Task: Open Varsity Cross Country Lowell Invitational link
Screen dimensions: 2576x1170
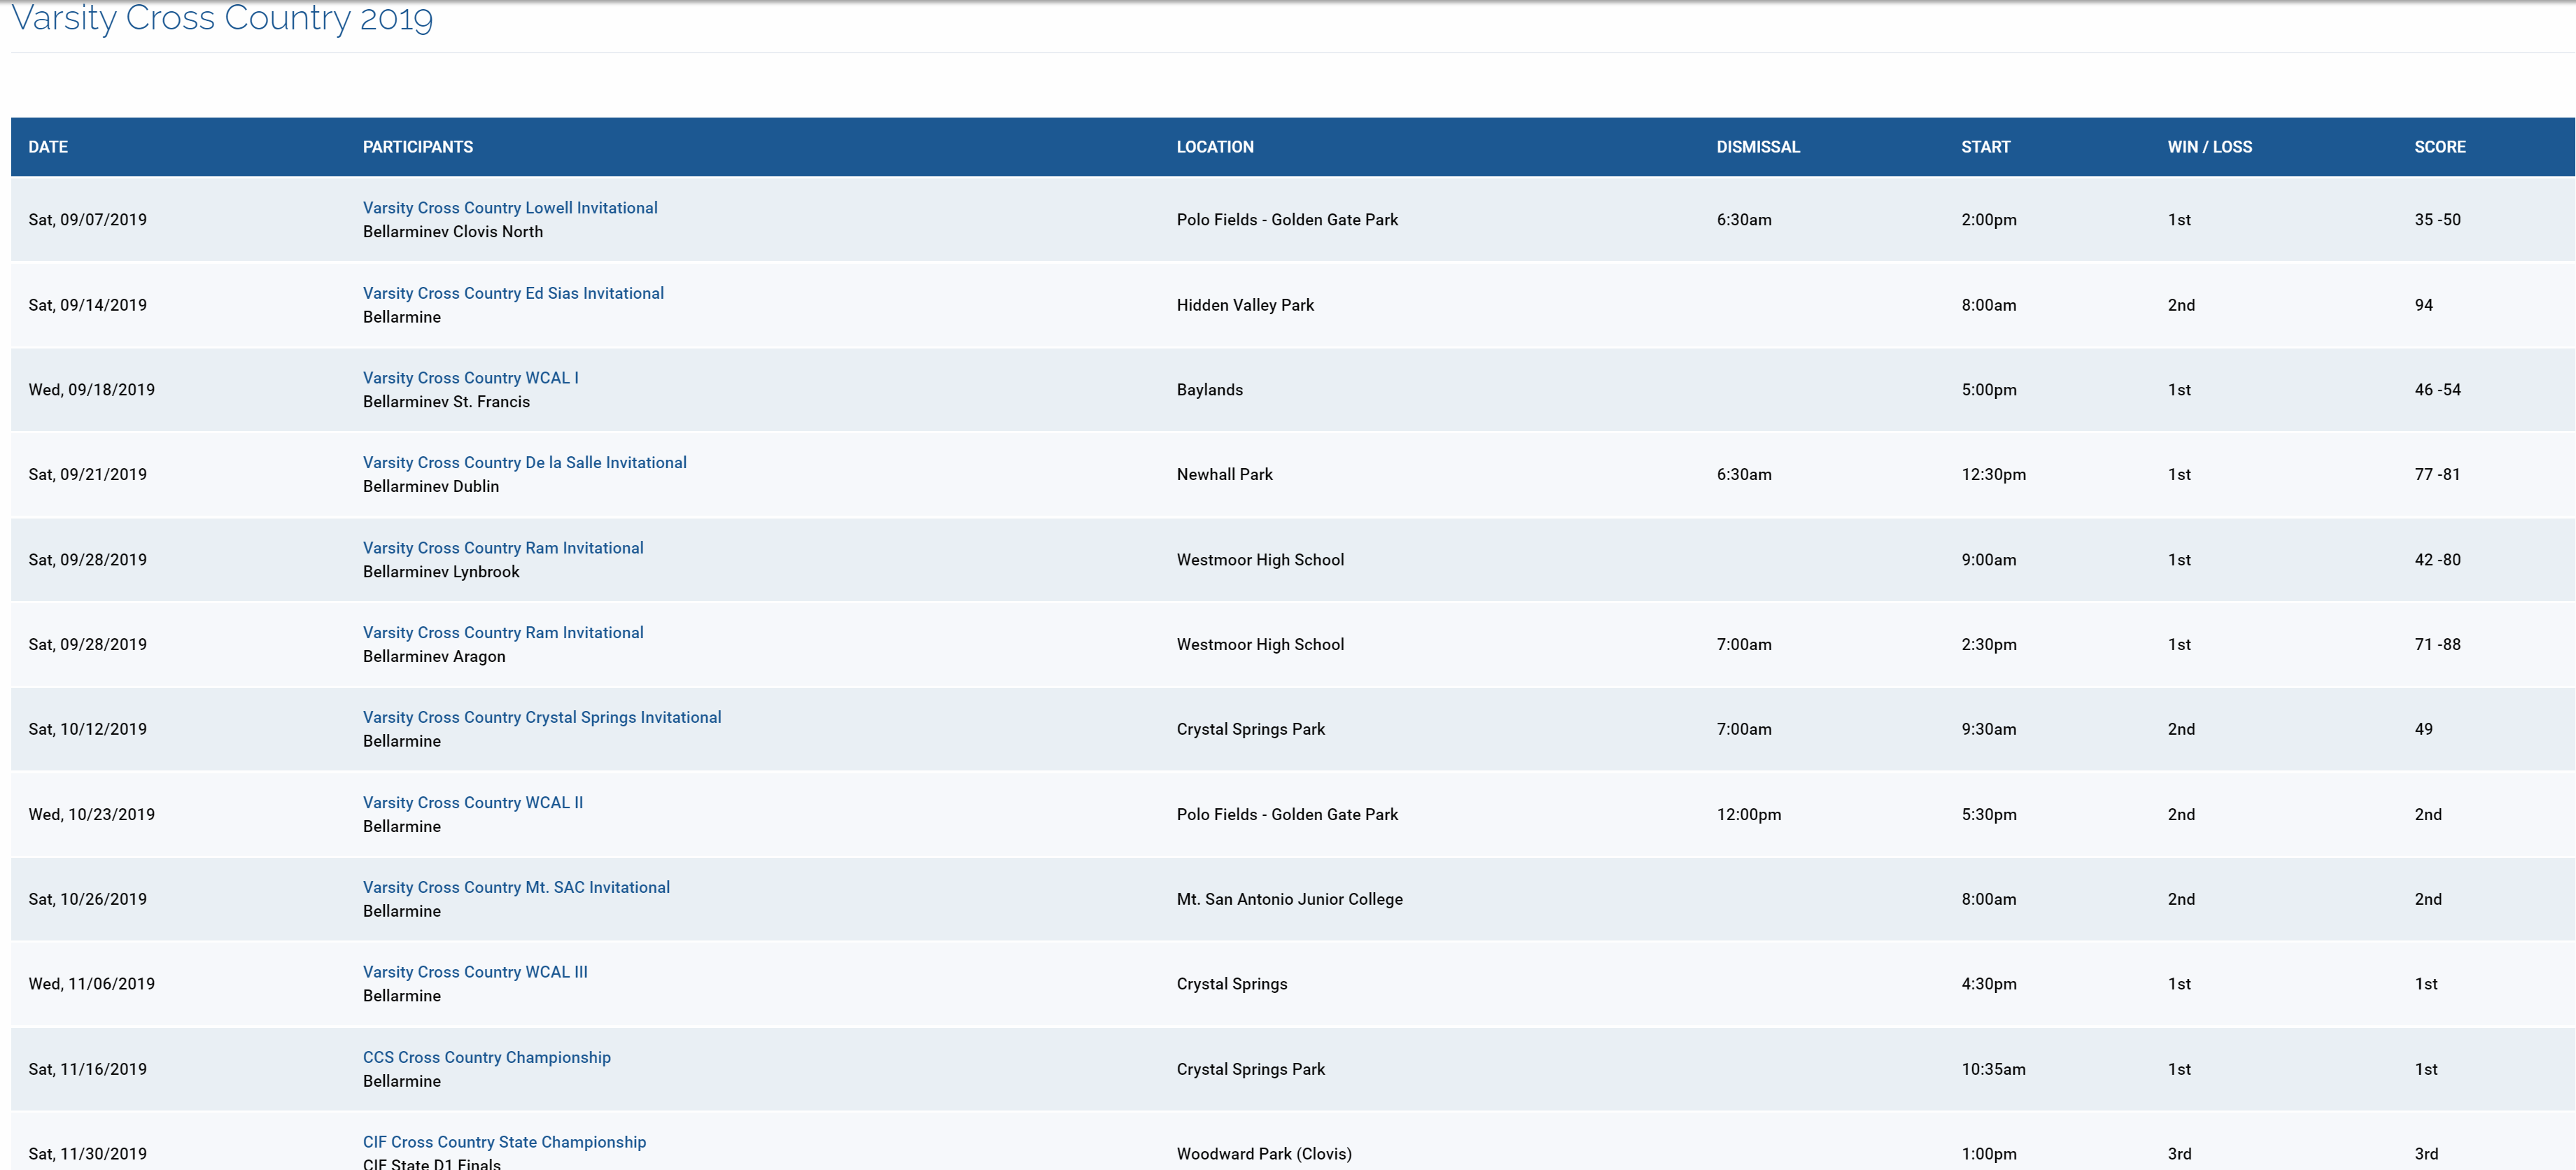Action: (x=510, y=208)
